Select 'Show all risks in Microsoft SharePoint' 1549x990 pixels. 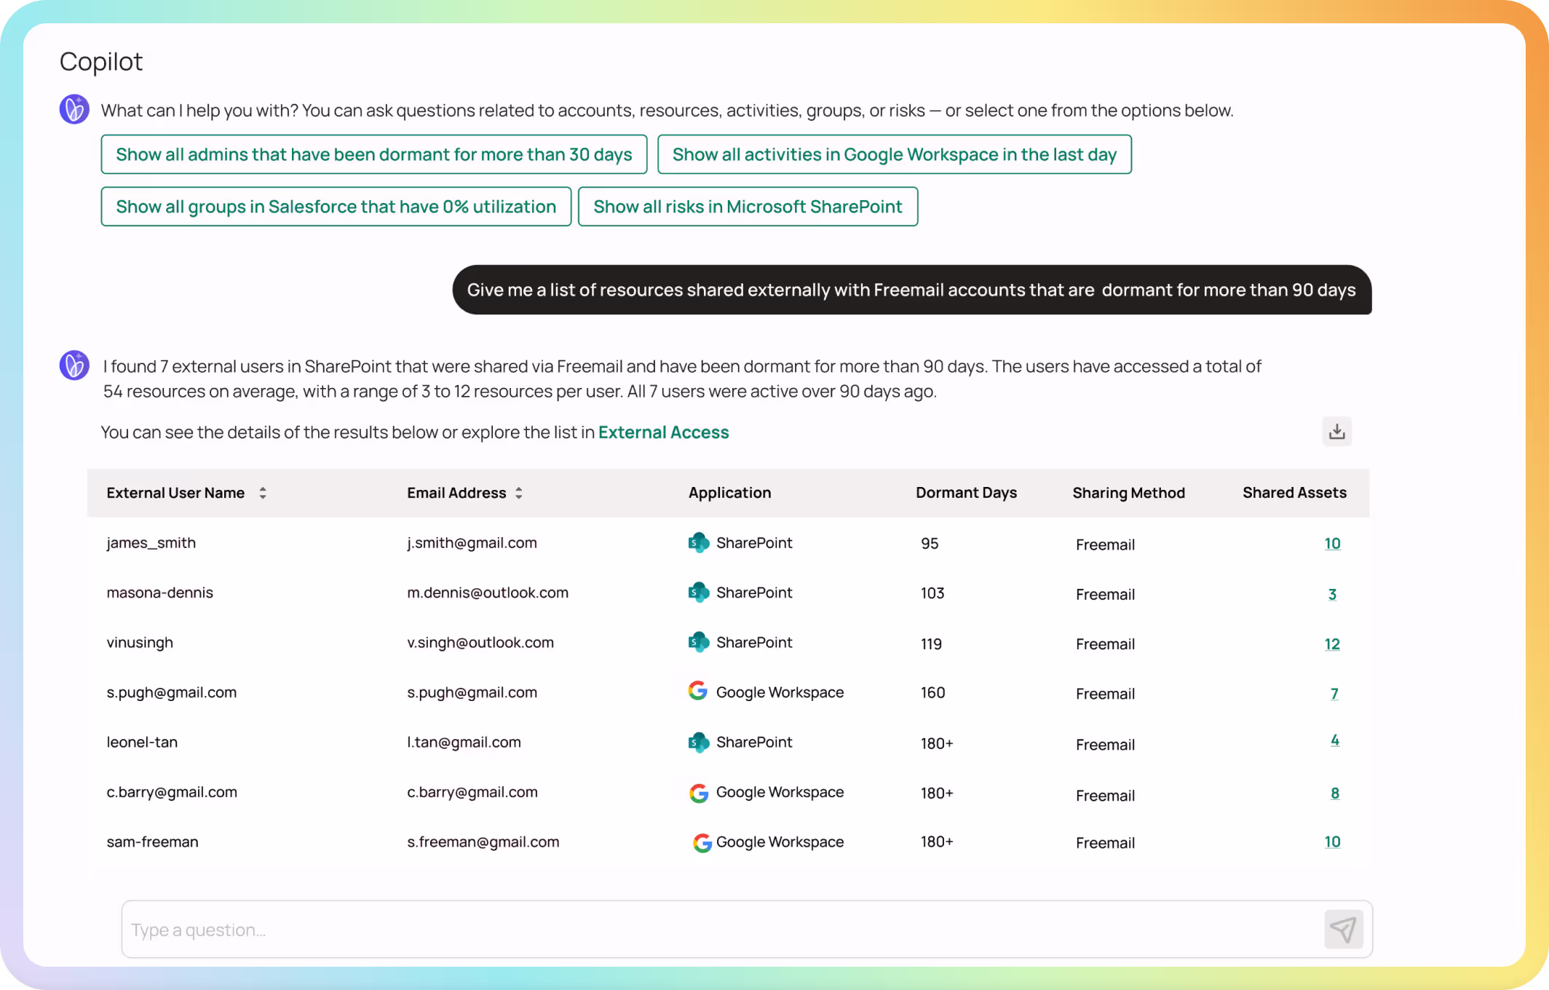[748, 207]
